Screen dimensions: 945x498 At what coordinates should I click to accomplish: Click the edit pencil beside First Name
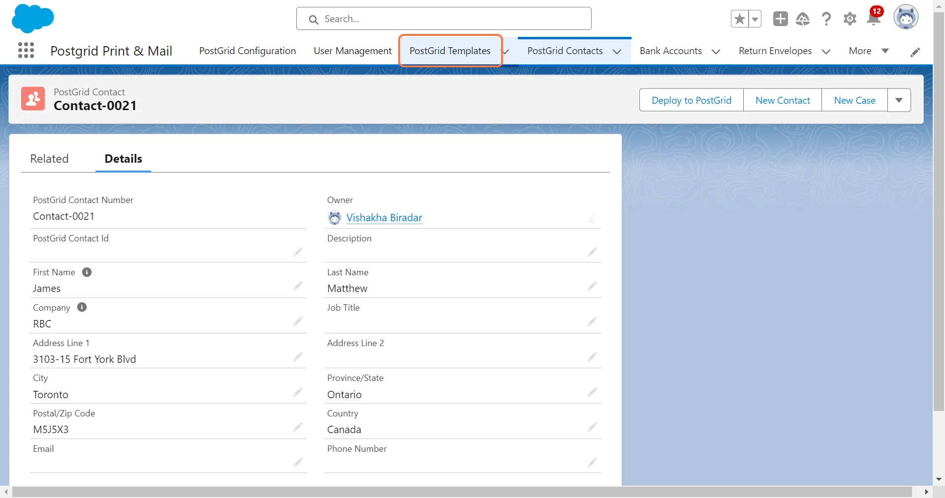[298, 286]
